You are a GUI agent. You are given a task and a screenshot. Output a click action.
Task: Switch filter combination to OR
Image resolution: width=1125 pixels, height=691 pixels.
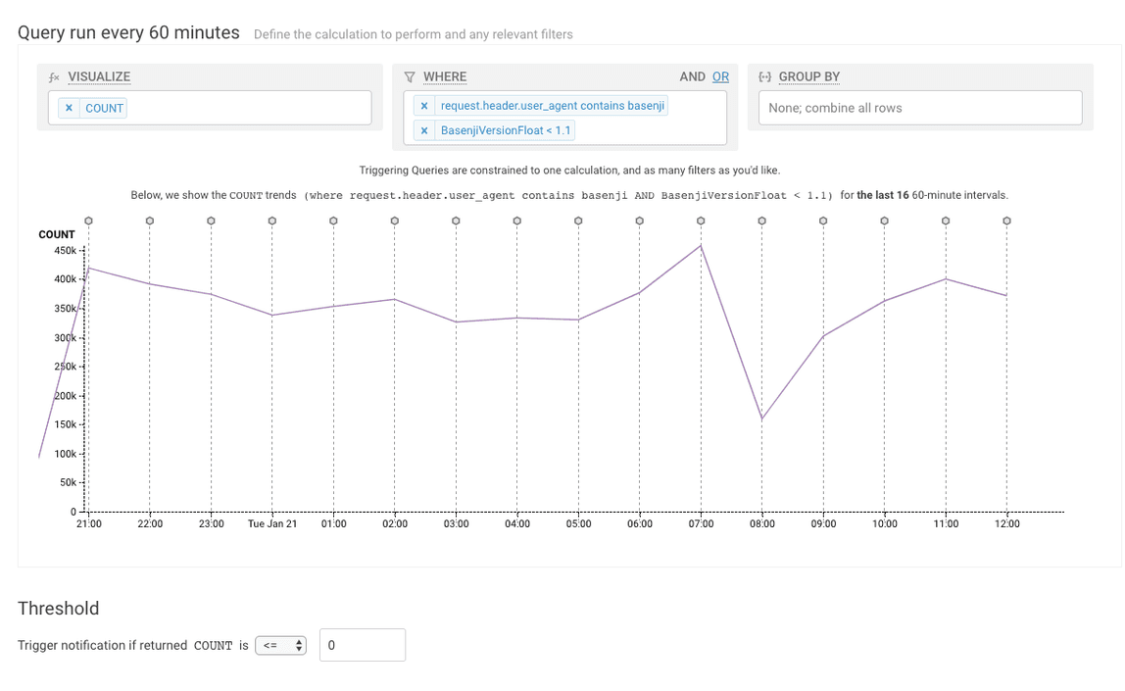720,76
